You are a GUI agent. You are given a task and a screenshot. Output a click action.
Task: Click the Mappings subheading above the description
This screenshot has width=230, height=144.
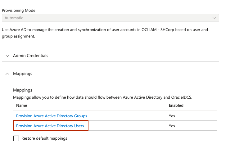click(22, 90)
